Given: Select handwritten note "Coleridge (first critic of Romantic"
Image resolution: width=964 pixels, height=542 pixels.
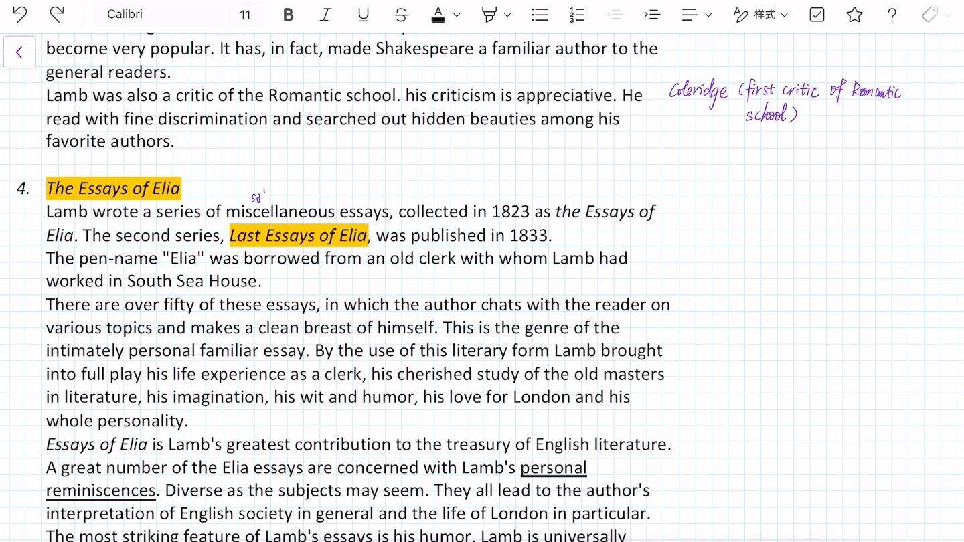Looking at the screenshot, I should tap(785, 92).
